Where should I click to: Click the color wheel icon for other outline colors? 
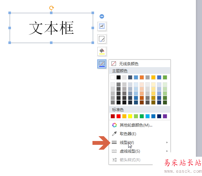[114, 125]
